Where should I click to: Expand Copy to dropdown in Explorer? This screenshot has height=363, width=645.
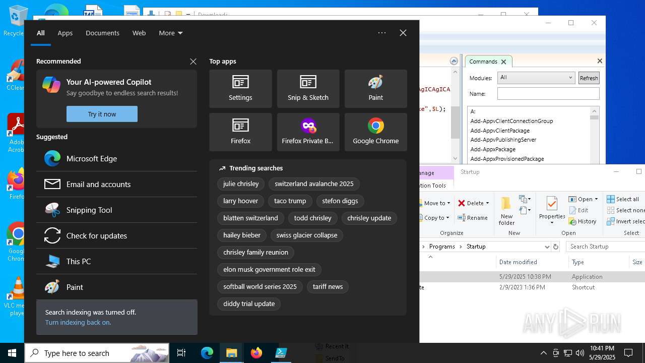[x=448, y=218]
